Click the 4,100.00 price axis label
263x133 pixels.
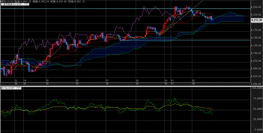(x=256, y=53)
